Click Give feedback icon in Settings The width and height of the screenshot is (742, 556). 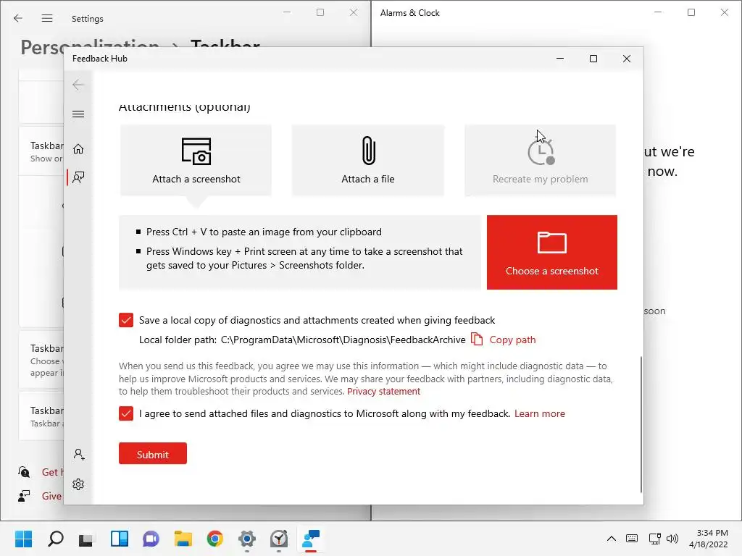click(x=24, y=496)
